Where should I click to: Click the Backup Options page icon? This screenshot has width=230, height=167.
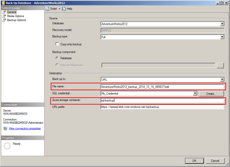coord(4,20)
